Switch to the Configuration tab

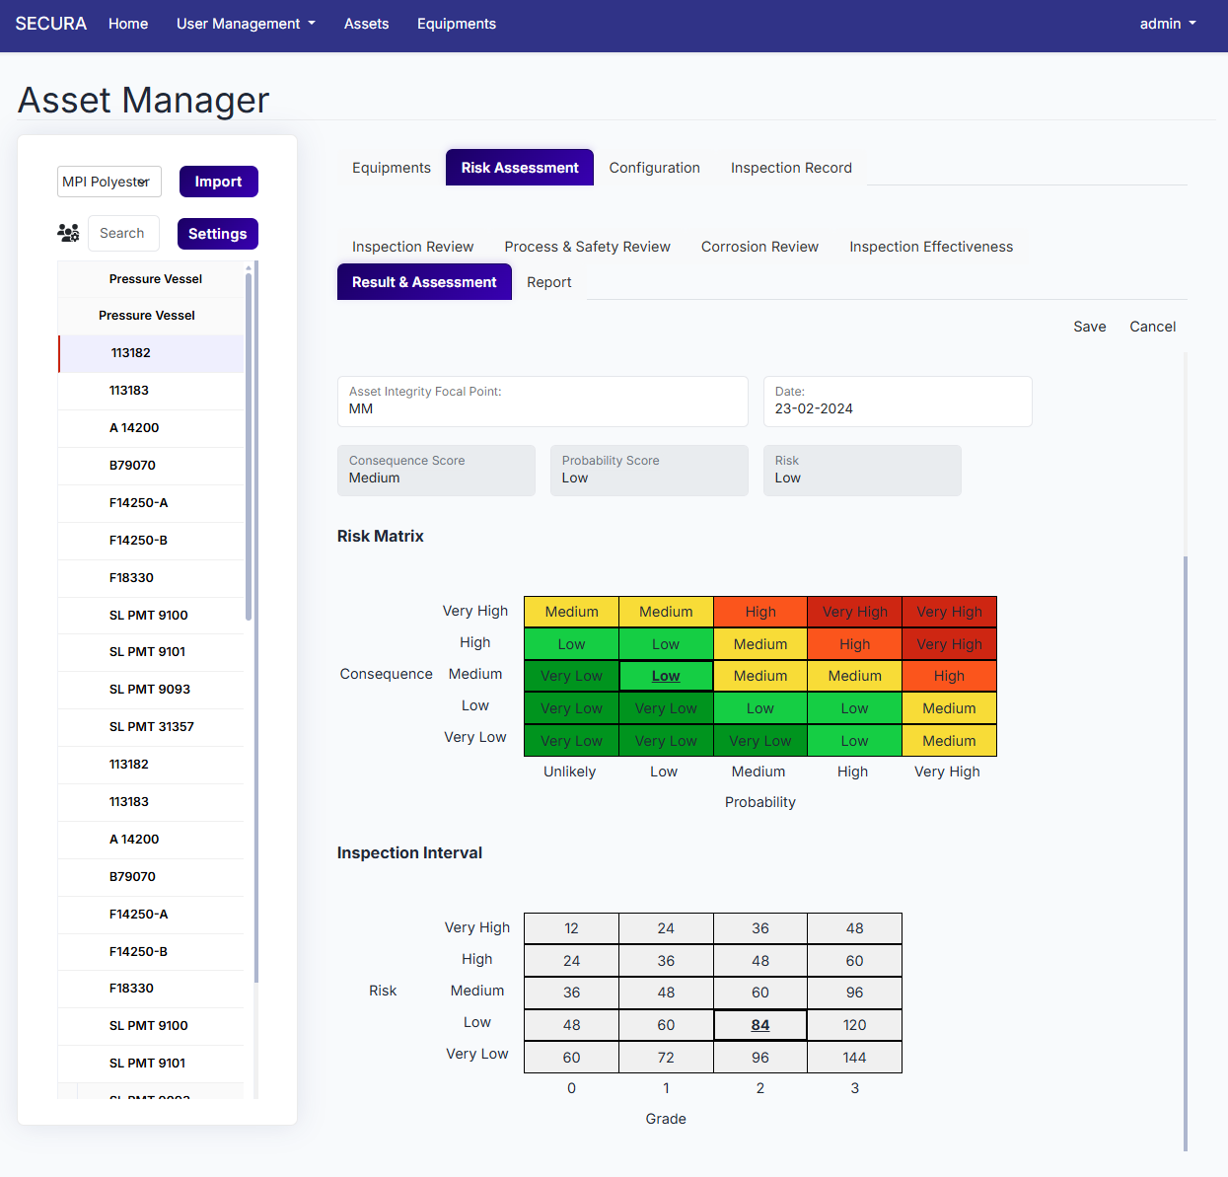click(655, 168)
